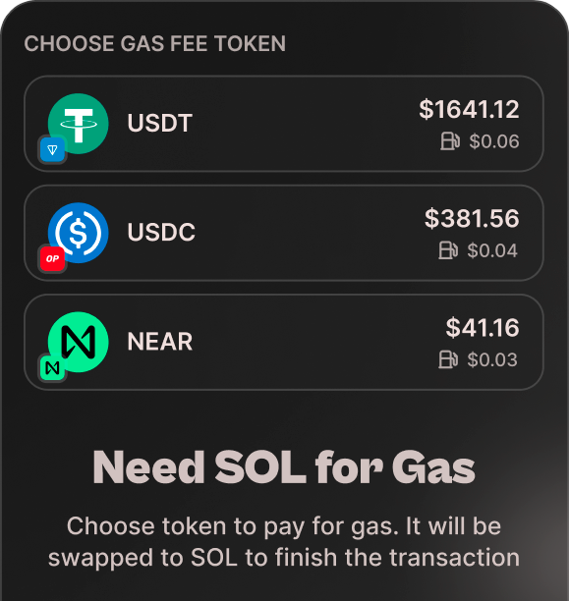This screenshot has width=569, height=601.
Task: Click the USDC coin icon
Action: 79,233
